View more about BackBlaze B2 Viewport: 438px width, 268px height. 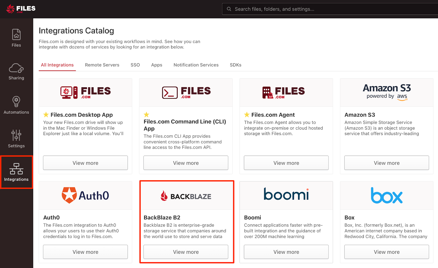click(x=186, y=252)
